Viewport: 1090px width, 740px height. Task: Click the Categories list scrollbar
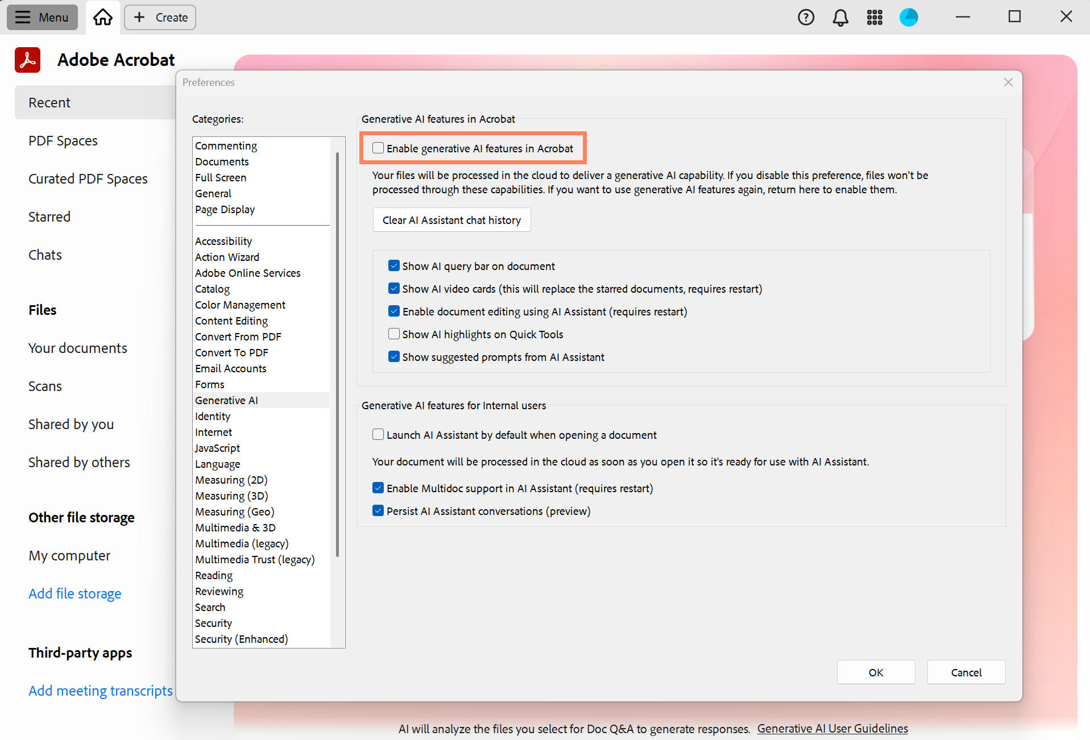point(338,354)
